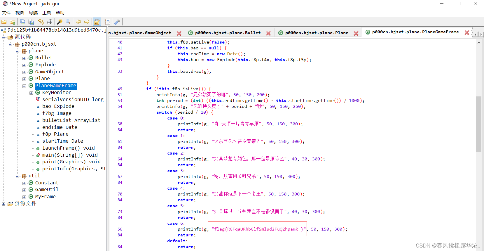Toggle the flatten packages grid icon

pos(50,22)
